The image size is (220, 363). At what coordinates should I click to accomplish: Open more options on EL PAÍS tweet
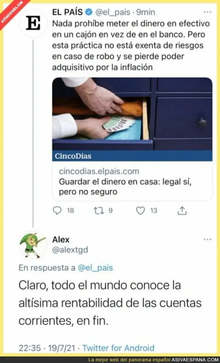tap(207, 12)
